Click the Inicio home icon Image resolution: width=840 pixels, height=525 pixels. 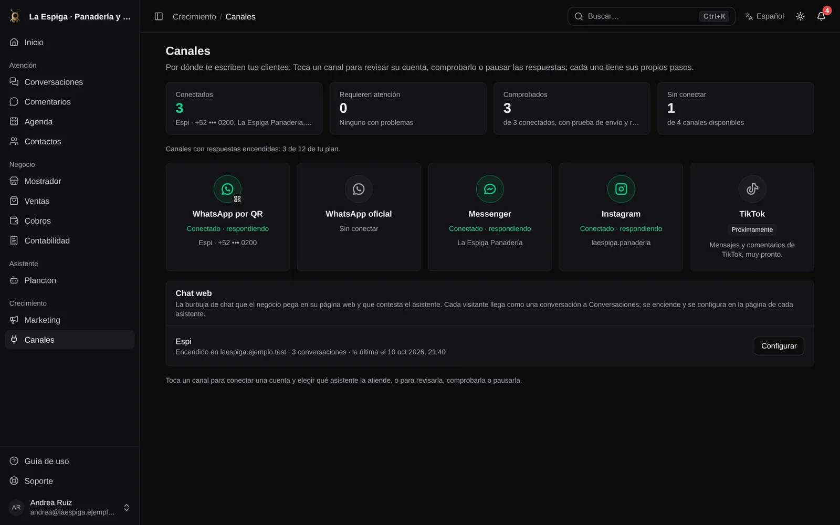(x=14, y=42)
